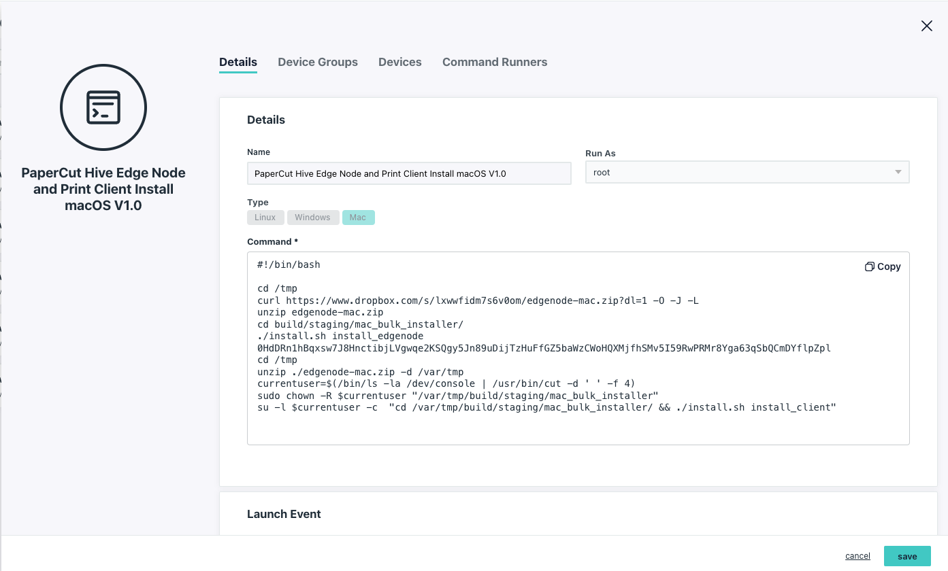Click the save button
Screen dimensions: 948x571
907,556
